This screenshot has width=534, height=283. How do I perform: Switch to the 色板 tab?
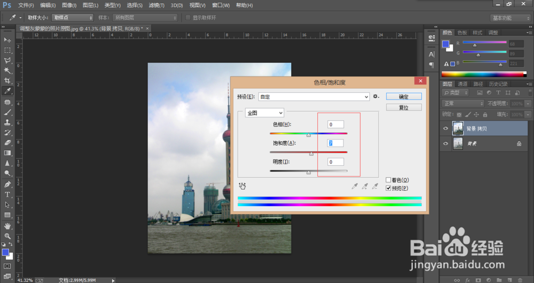coord(462,33)
